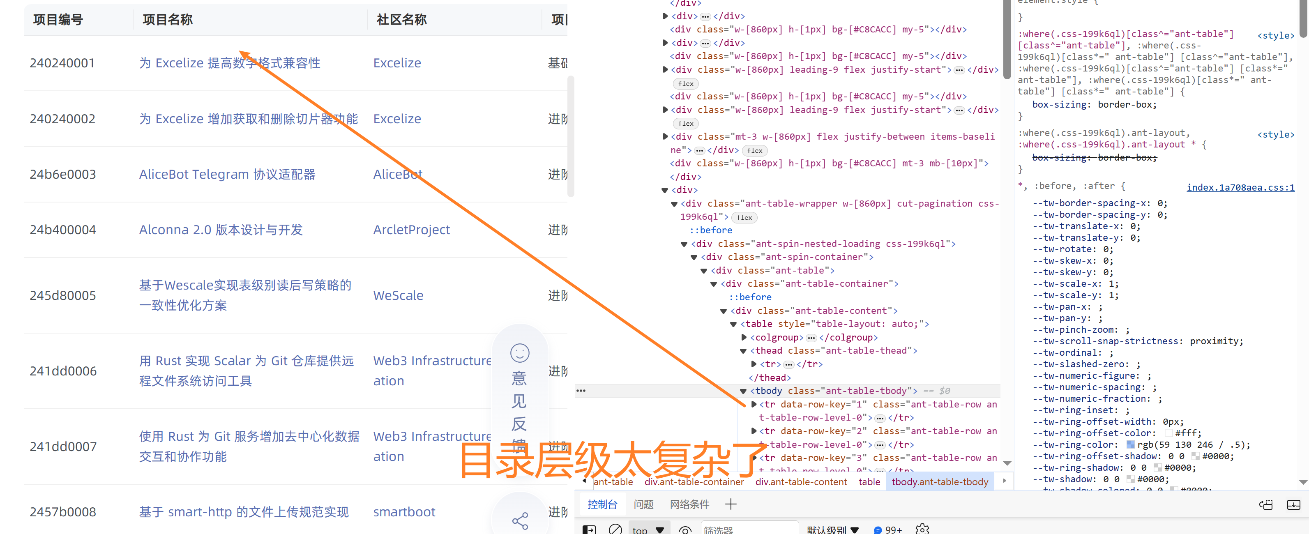Image resolution: width=1309 pixels, height=534 pixels.
Task: Expand the mt-3 flex justify-between div
Action: coord(665,136)
